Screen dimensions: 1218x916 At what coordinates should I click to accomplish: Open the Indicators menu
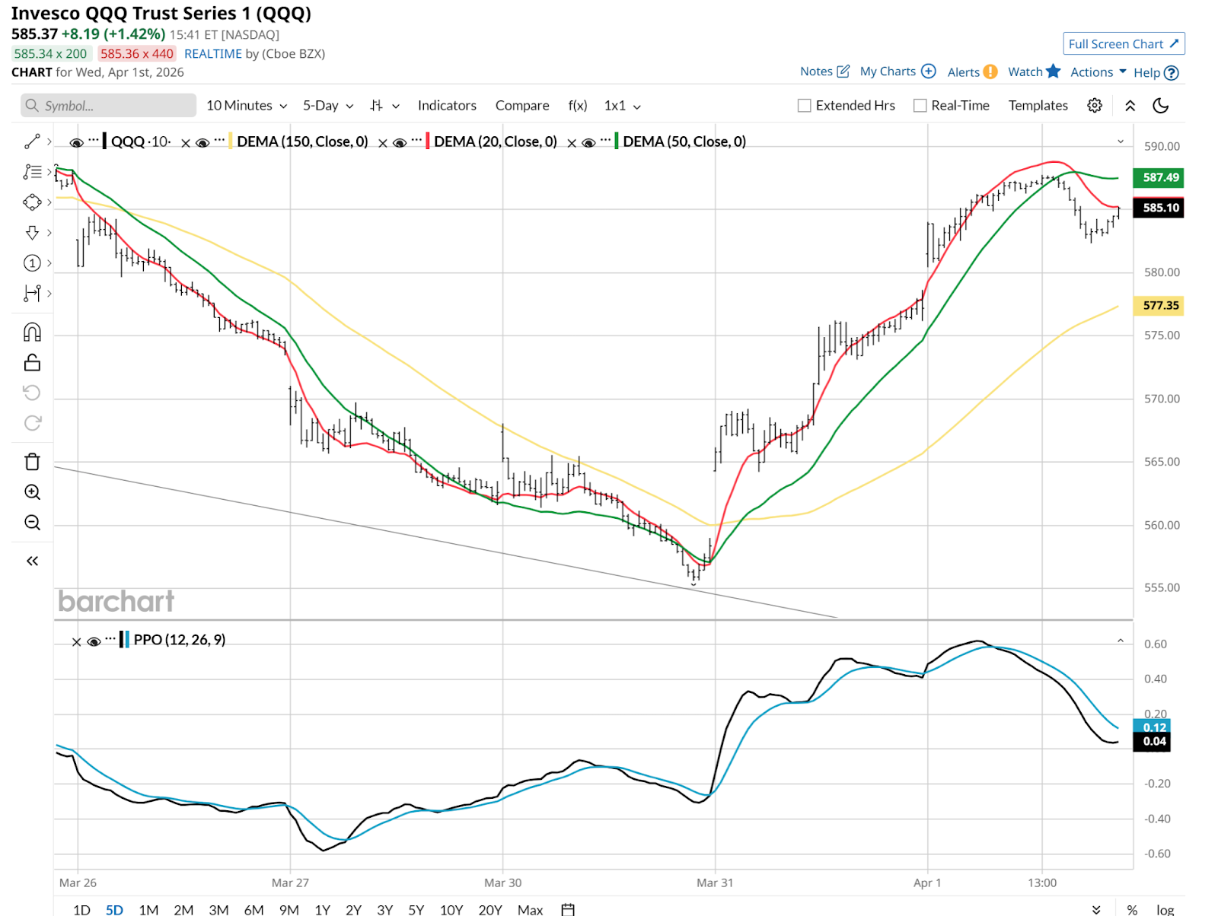click(447, 106)
